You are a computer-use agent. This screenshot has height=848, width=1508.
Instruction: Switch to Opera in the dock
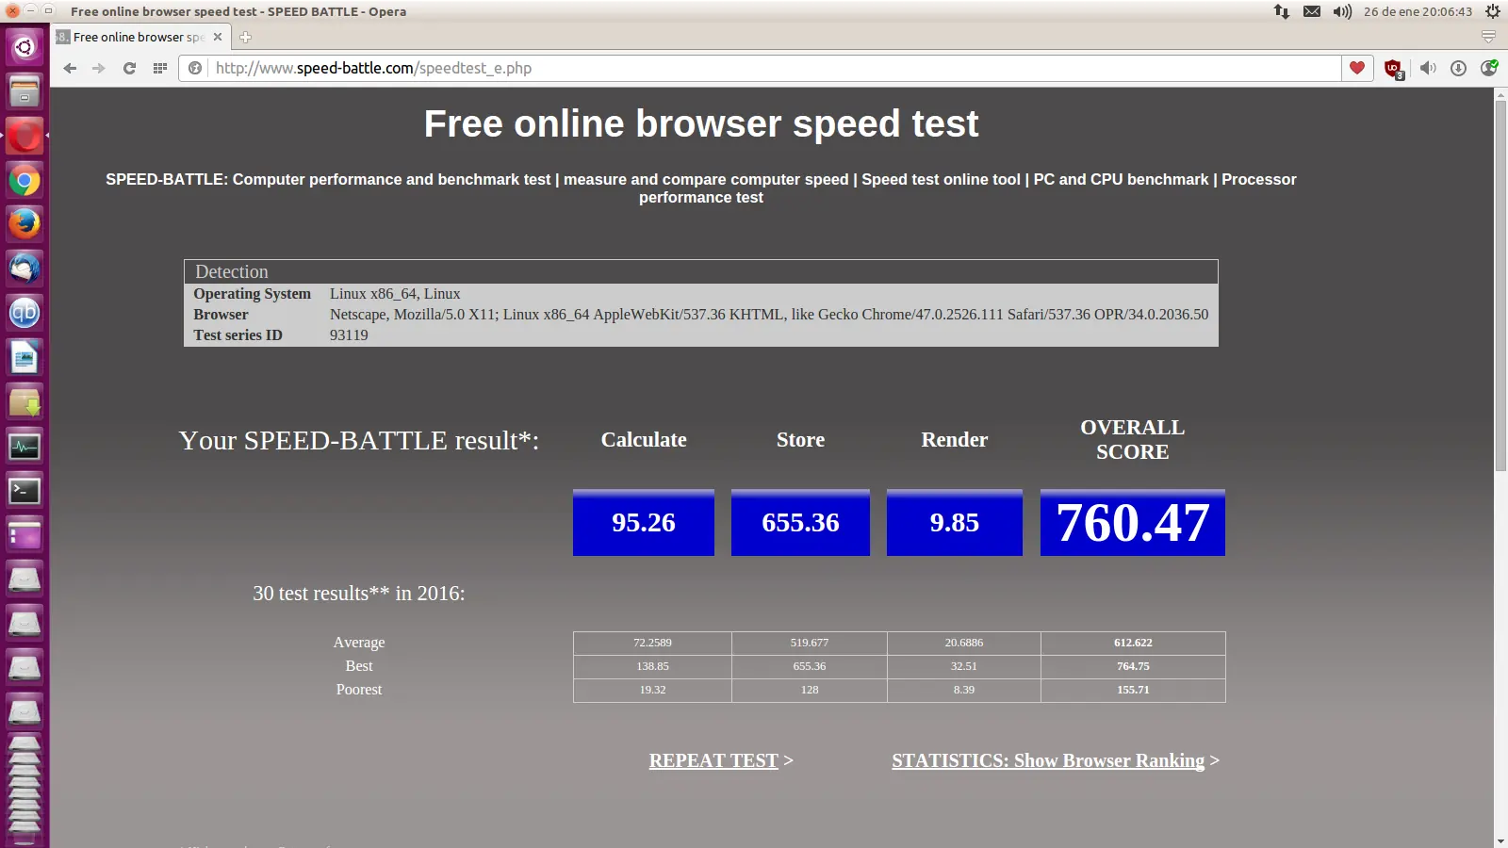click(25, 136)
